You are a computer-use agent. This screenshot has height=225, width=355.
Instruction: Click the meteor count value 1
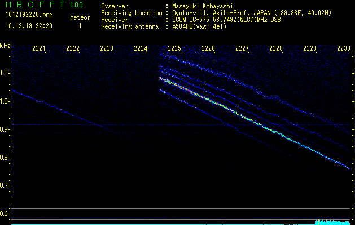click(80, 26)
